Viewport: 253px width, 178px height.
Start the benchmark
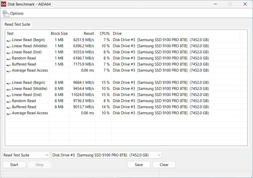pos(14,165)
